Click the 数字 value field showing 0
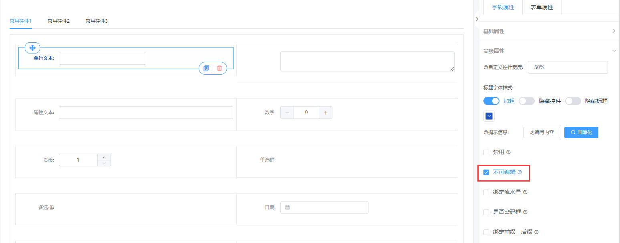Viewport: 620px width, 243px height. 306,113
